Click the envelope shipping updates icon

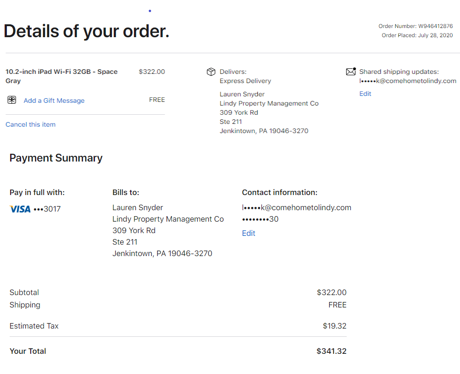(351, 72)
